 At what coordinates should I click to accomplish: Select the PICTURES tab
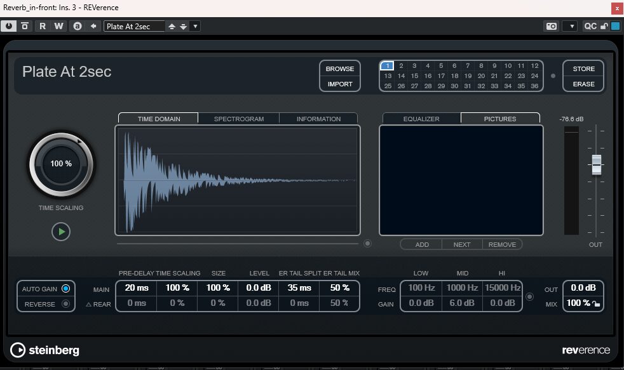(x=500, y=119)
